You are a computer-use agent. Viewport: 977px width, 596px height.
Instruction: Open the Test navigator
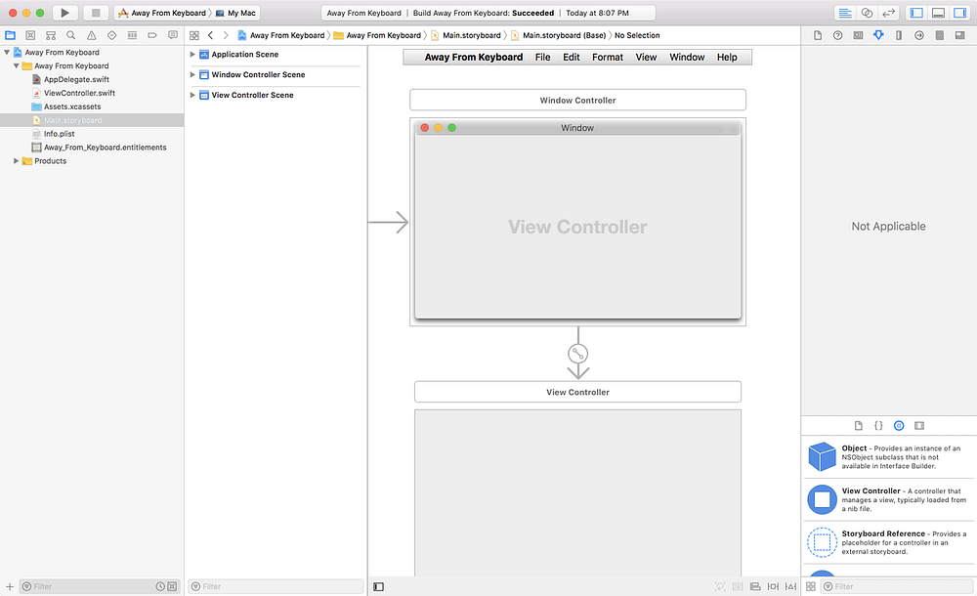tap(112, 35)
